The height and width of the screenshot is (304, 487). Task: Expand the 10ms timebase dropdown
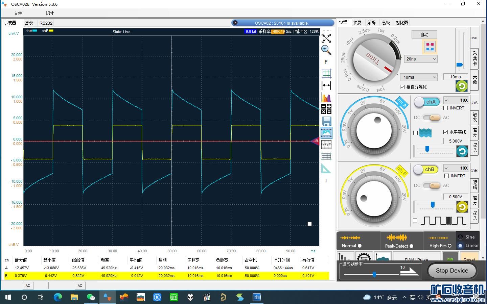coord(419,77)
